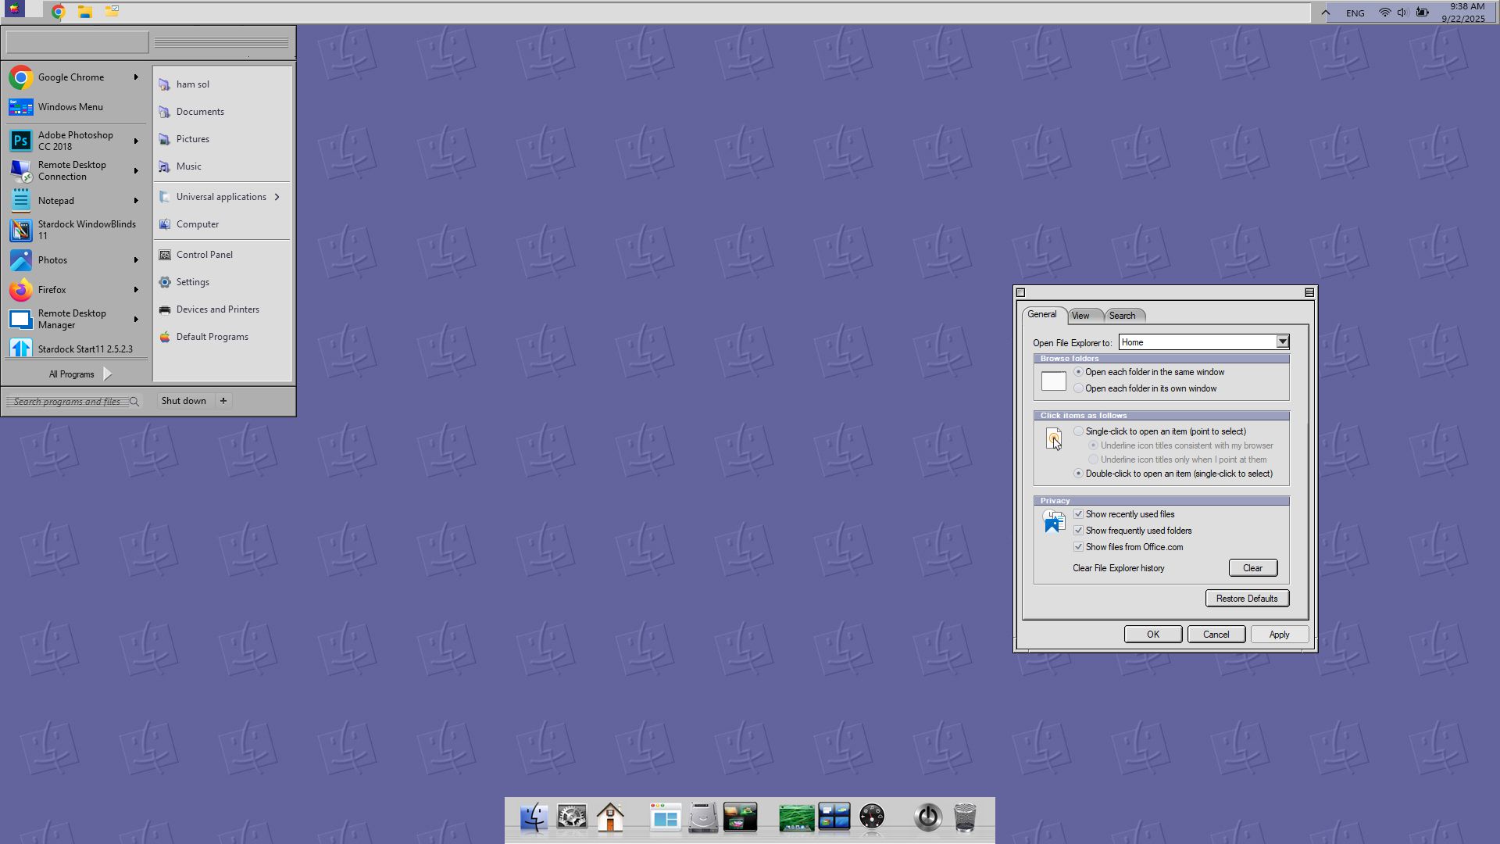Toggle Show files from Office.com checkbox
The width and height of the screenshot is (1500, 844).
[x=1079, y=547]
